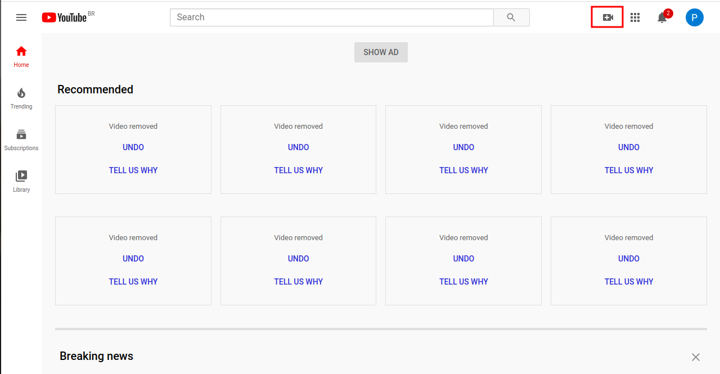
Task: Click the SHOW AD button
Action: (x=381, y=52)
